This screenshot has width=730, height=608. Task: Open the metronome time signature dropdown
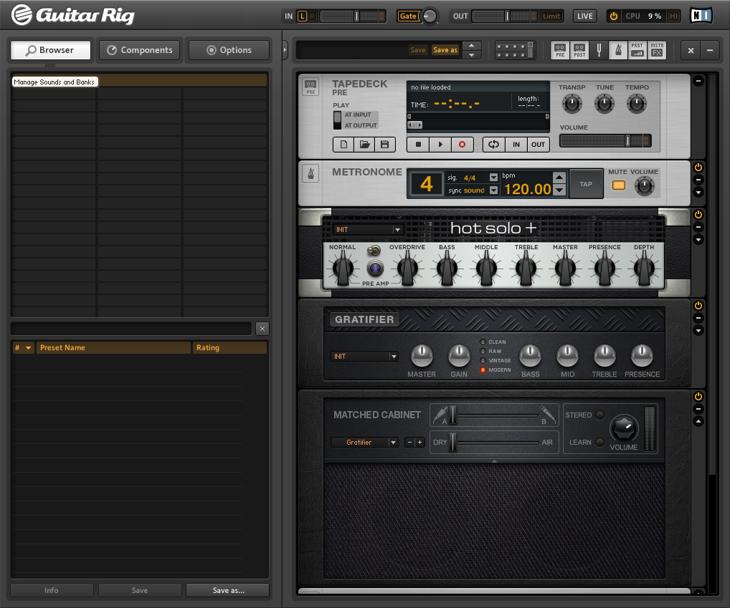tap(493, 178)
